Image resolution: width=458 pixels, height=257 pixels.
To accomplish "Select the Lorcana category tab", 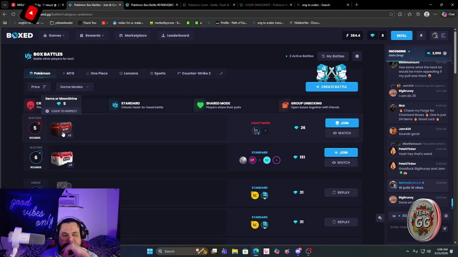I will (128, 73).
